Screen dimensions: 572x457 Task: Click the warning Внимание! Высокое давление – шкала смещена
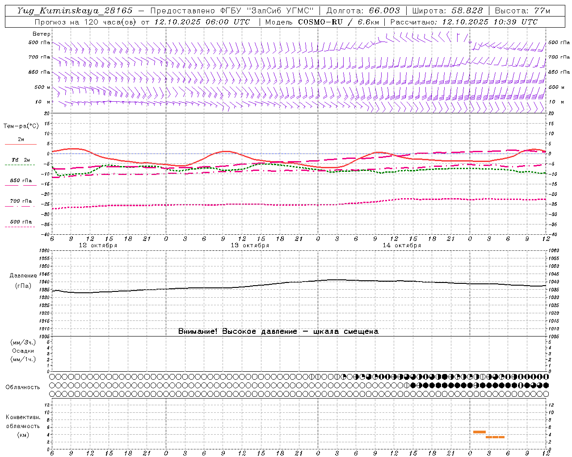(x=278, y=332)
